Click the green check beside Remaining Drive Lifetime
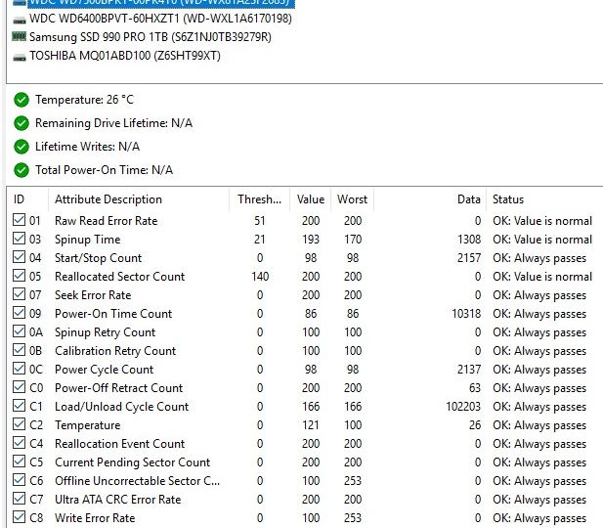The height and width of the screenshot is (528, 603). click(22, 123)
